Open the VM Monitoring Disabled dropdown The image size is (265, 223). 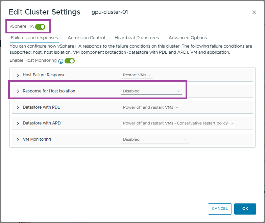point(155,139)
